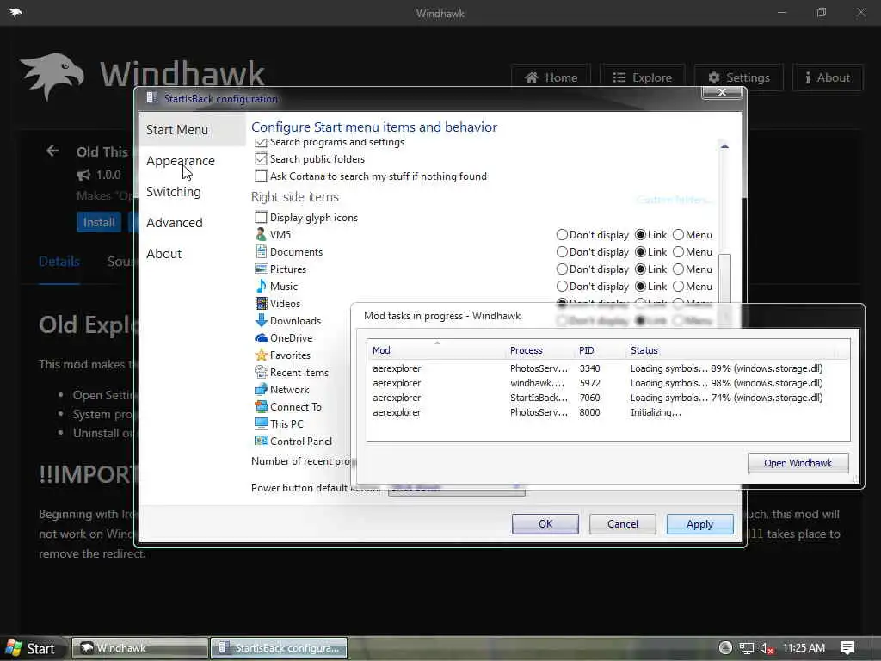The width and height of the screenshot is (881, 661).
Task: Click the VM5 user icon
Action: point(261,234)
